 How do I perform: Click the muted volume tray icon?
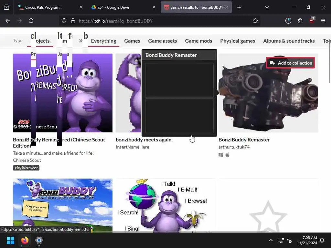289,240
